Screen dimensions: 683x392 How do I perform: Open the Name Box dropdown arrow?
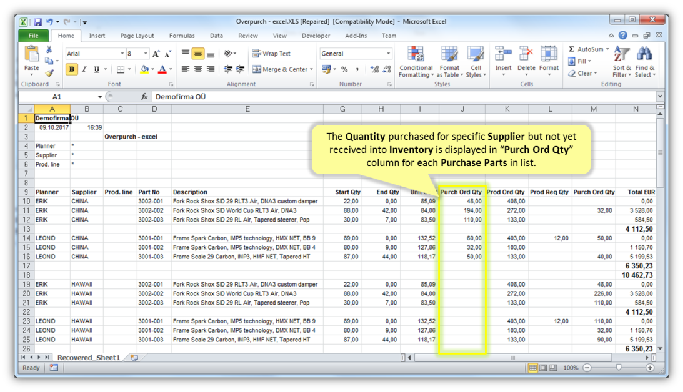[x=100, y=97]
